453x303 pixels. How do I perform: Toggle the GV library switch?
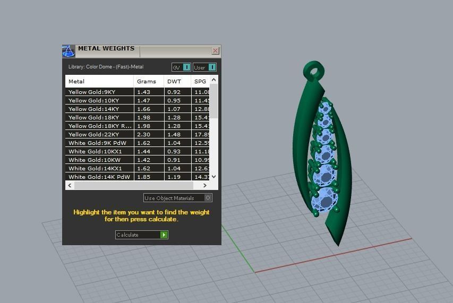tap(181, 67)
